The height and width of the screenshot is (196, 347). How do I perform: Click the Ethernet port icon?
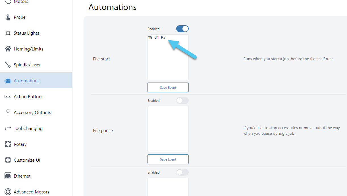pos(8,176)
